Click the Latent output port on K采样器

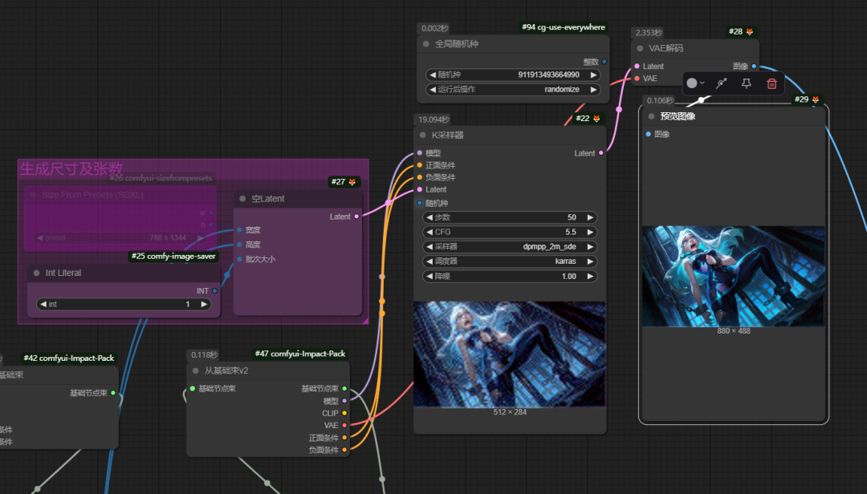601,153
